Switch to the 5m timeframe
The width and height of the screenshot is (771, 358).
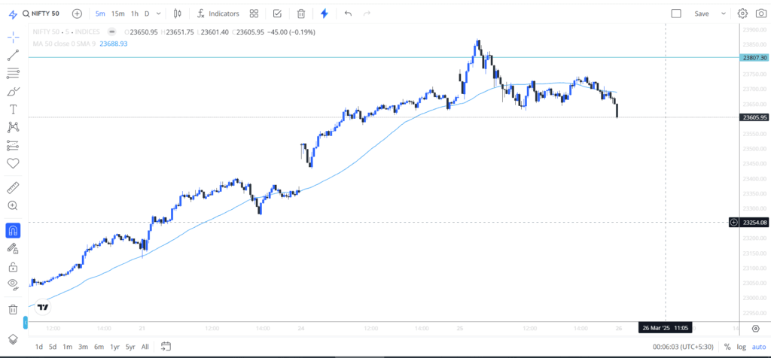click(100, 14)
